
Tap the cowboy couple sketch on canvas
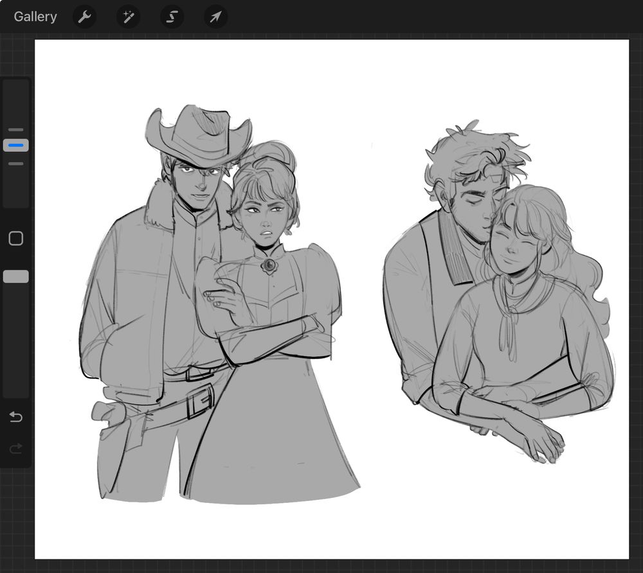click(219, 304)
